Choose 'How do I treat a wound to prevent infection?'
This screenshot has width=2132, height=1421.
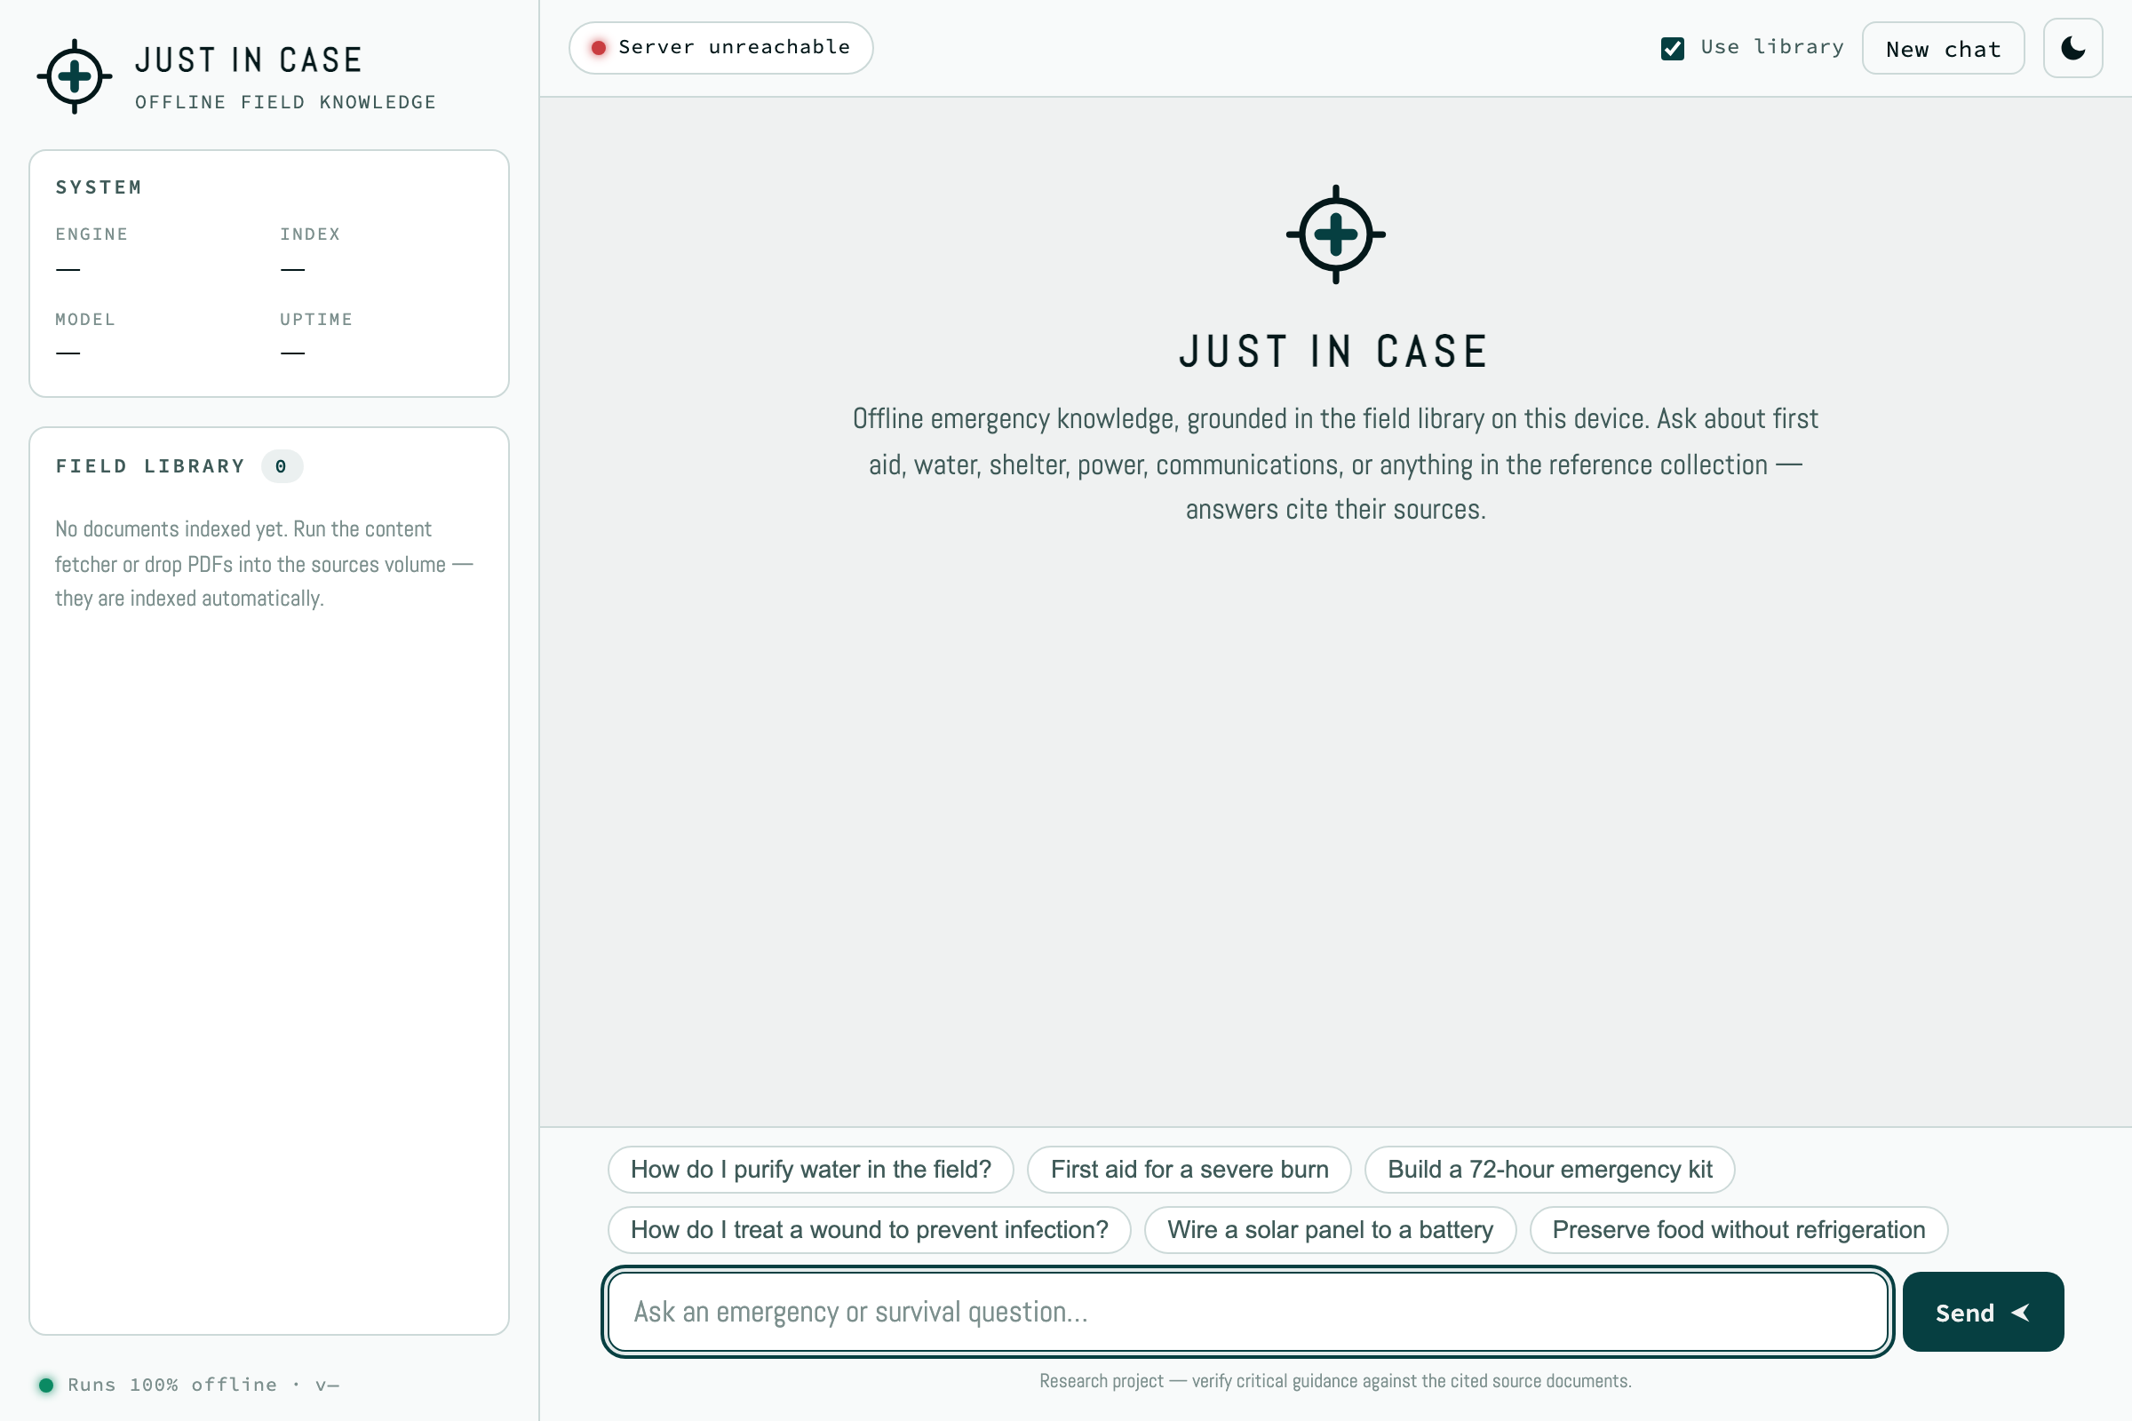[870, 1229]
